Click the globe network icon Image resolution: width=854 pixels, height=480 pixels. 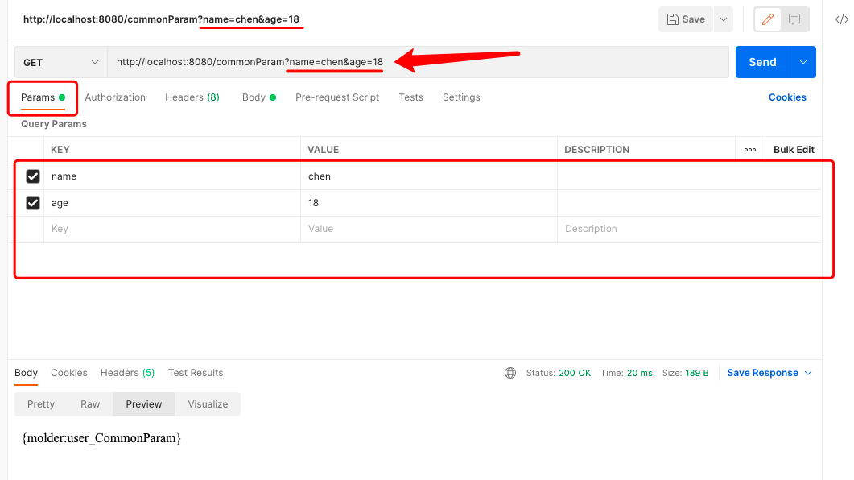pos(510,373)
